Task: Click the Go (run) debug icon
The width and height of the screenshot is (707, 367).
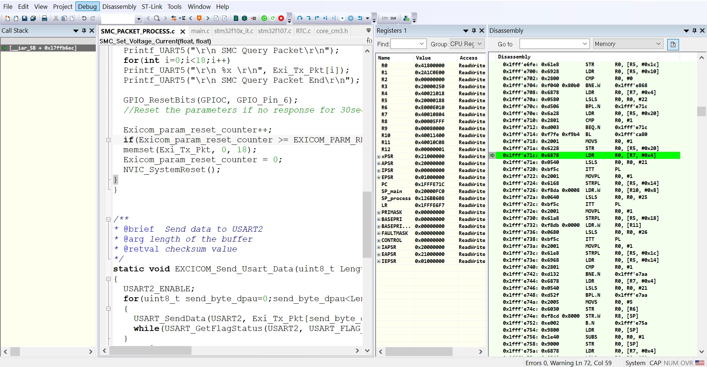Action: [x=342, y=18]
